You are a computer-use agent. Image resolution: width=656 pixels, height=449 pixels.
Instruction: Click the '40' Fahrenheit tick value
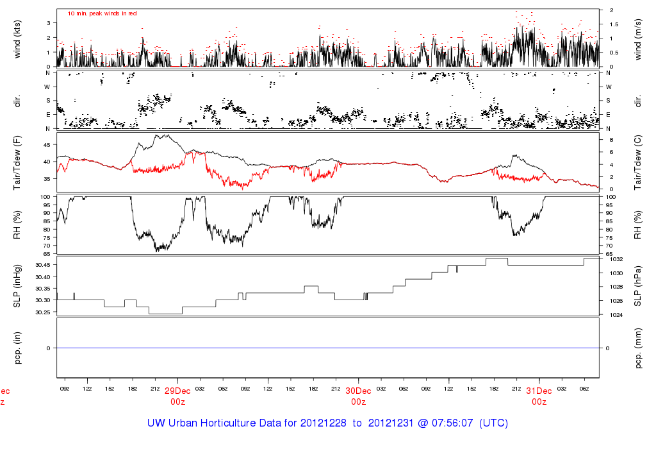pyautogui.click(x=47, y=162)
